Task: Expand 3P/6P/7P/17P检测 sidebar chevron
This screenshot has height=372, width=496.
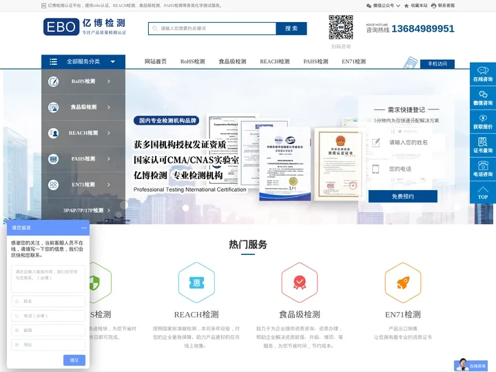Action: point(109,210)
